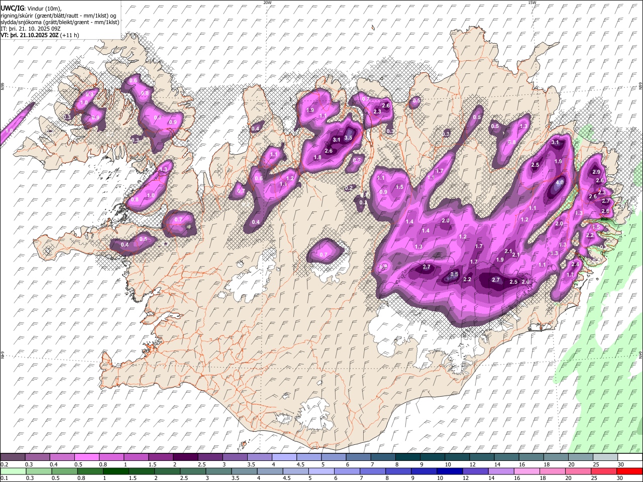Screen dimensions: 643x482
Task: Click the 'VT: þri. 21.10.2025 20Z (+11 h)' line
Action: point(40,35)
